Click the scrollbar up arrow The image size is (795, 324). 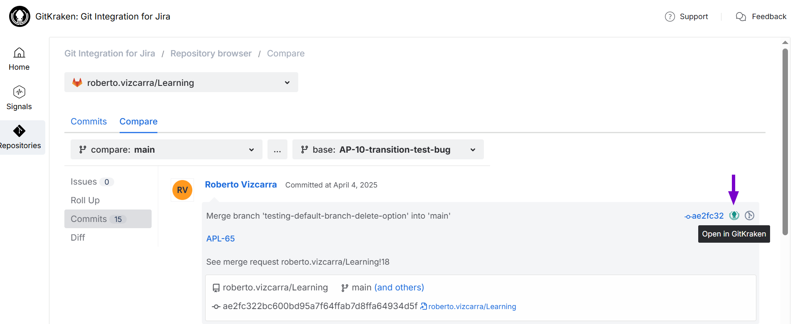785,42
